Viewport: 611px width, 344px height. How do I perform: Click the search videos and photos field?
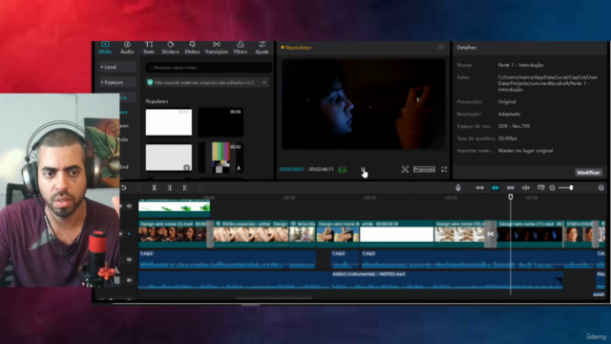click(x=208, y=68)
